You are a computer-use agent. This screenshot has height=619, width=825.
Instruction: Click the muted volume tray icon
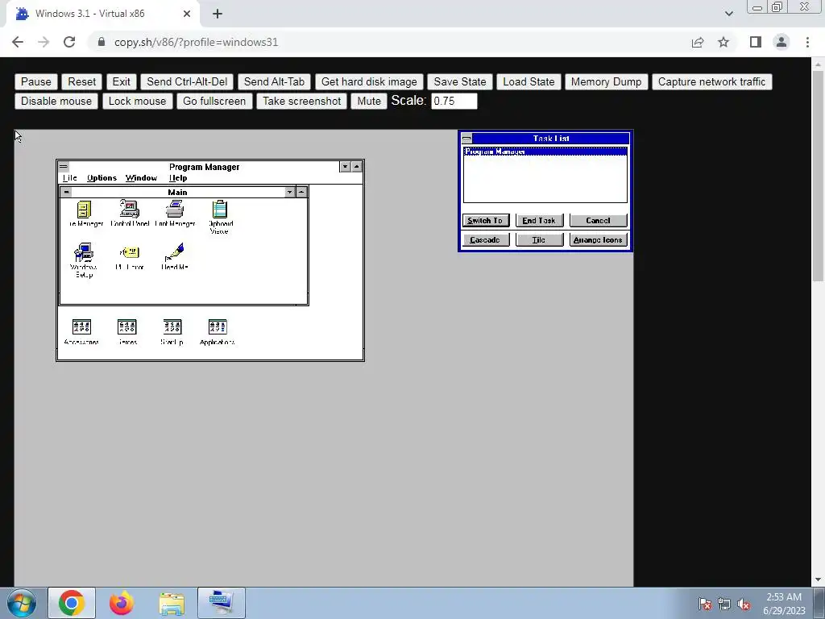point(744,604)
